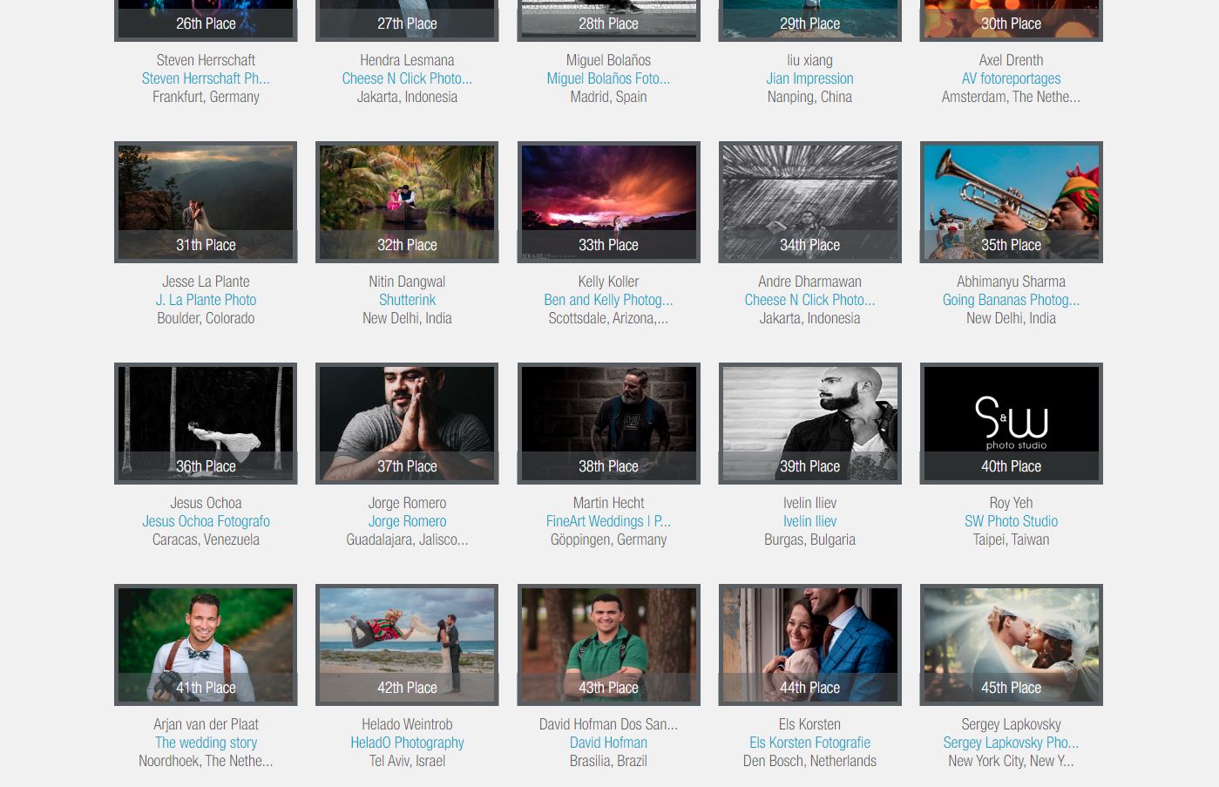Click the 39th Place bearded man portrait
Screen dimensions: 1219x787
[809, 415]
